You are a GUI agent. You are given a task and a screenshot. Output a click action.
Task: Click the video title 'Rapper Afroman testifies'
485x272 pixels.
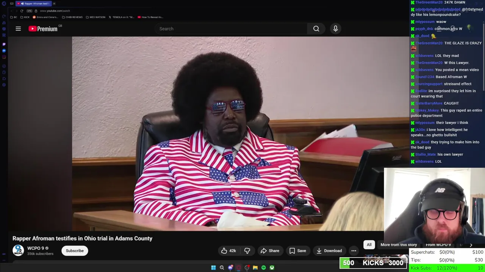pyautogui.click(x=82, y=238)
